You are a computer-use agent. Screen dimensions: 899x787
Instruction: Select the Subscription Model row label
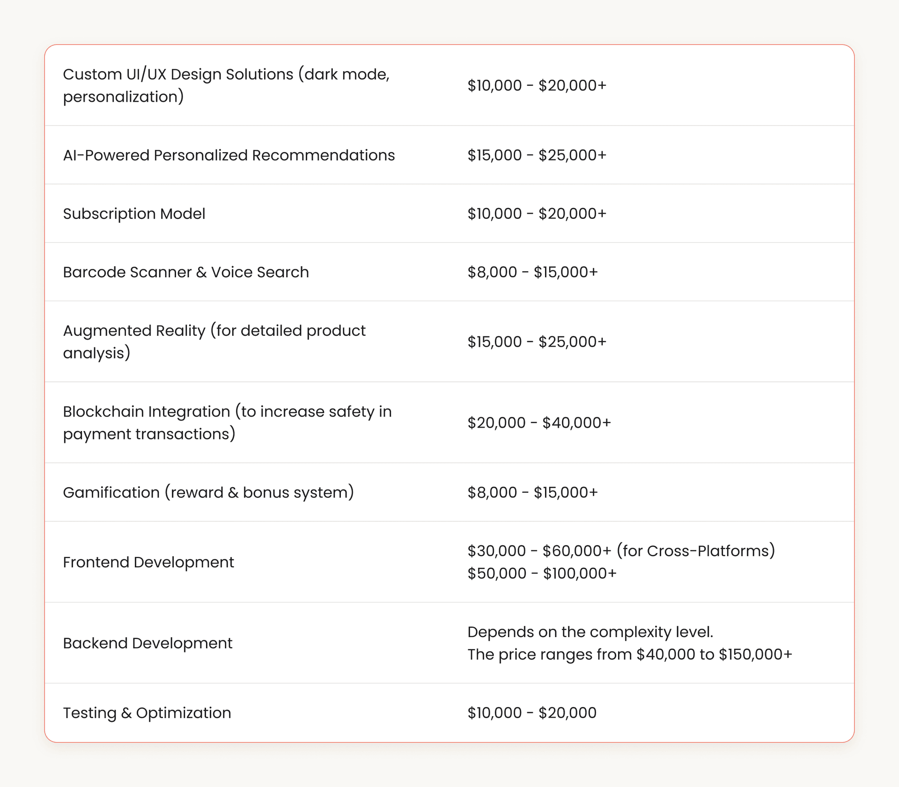click(x=134, y=214)
